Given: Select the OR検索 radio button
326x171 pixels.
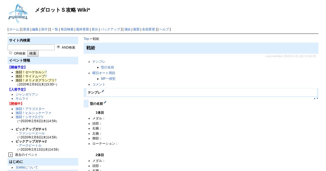Looking at the screenshot, I should click(x=11, y=53).
